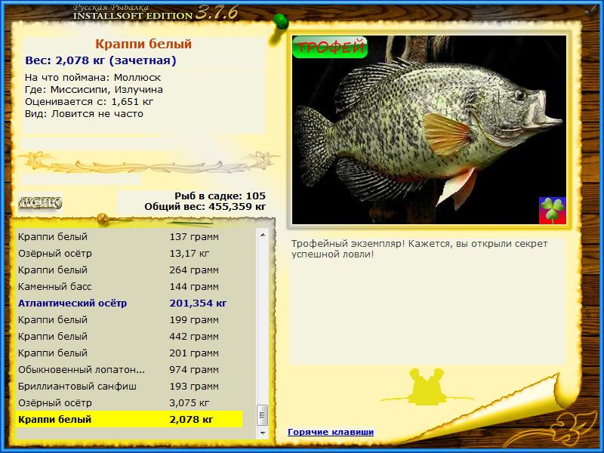Click the Где: Миссисипи, Излучина line
This screenshot has height=453, width=604.
tap(94, 89)
